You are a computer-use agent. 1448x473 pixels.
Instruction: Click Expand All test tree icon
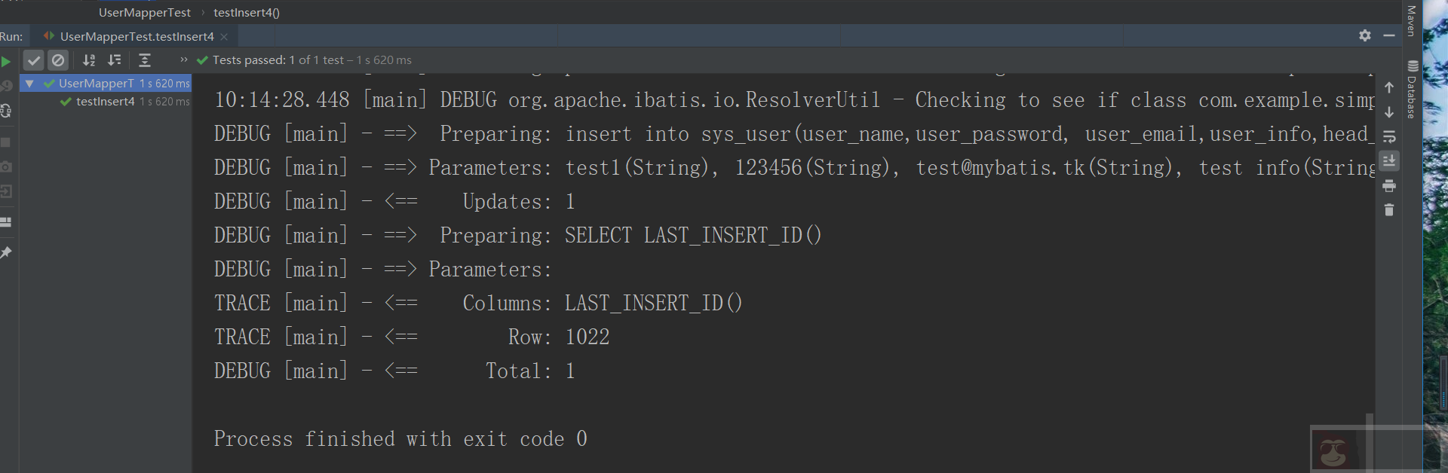pyautogui.click(x=145, y=60)
